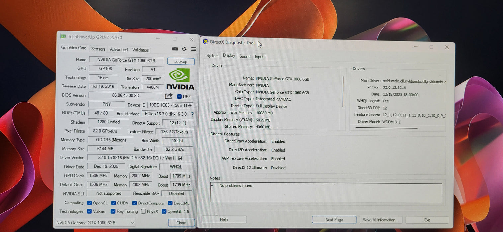Toggle the OpenGL 4.6 checkbox
503x232 pixels.
[164, 211]
